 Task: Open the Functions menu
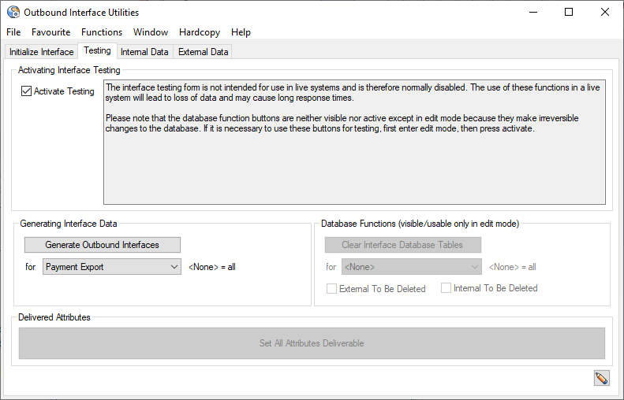tap(102, 32)
